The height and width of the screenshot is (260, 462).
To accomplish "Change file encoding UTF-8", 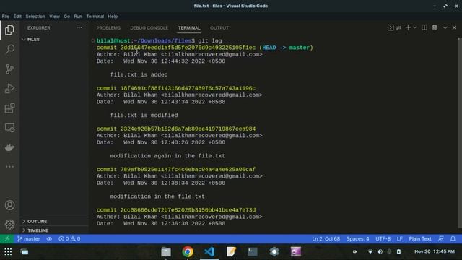I will 383,239.
